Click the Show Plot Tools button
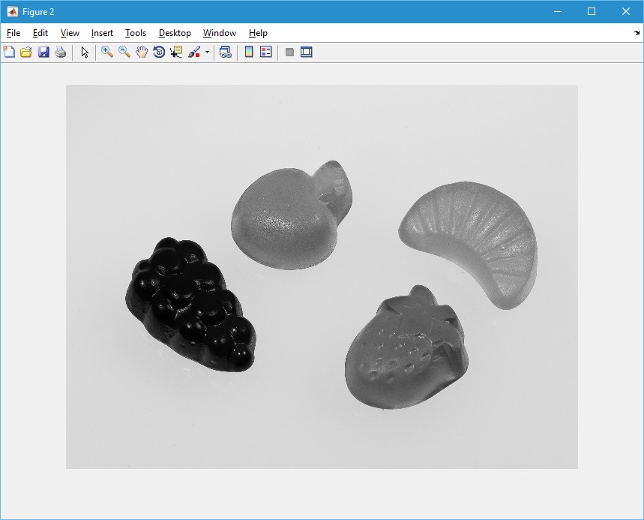The image size is (644, 520). 307,53
